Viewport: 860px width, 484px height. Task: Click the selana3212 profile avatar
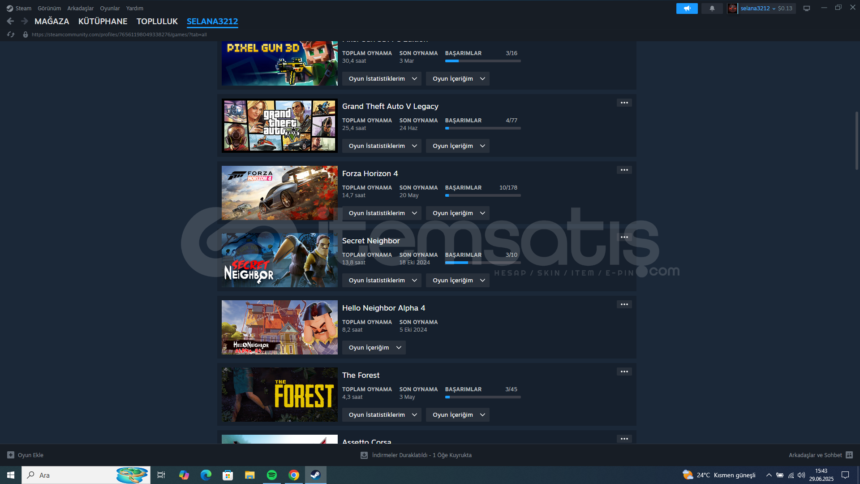(732, 9)
